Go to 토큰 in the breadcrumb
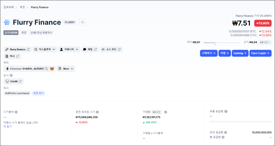 [x=22, y=7]
